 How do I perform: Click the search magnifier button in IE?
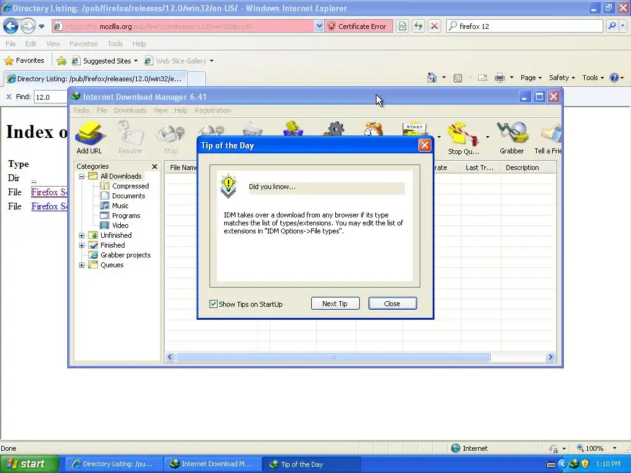pos(612,26)
